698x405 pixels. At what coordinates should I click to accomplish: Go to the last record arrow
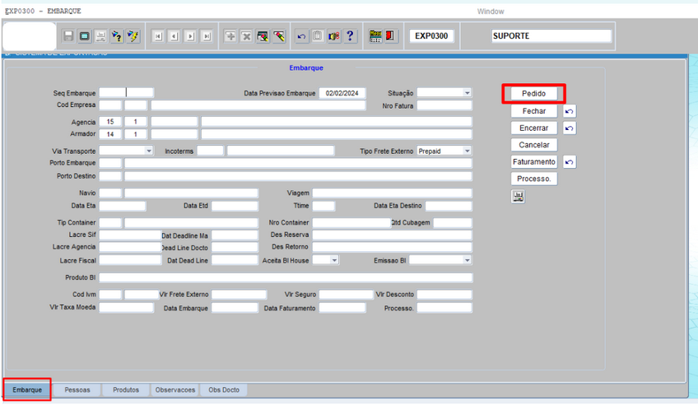(207, 36)
